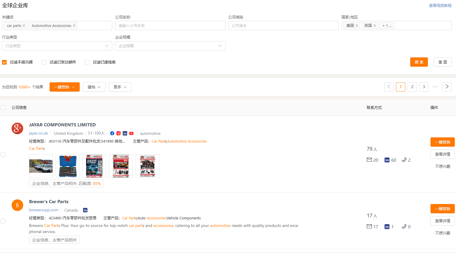This screenshot has height=253, width=456.
Task: Click Brewer's phone contacts icon (0)
Action: click(404, 226)
